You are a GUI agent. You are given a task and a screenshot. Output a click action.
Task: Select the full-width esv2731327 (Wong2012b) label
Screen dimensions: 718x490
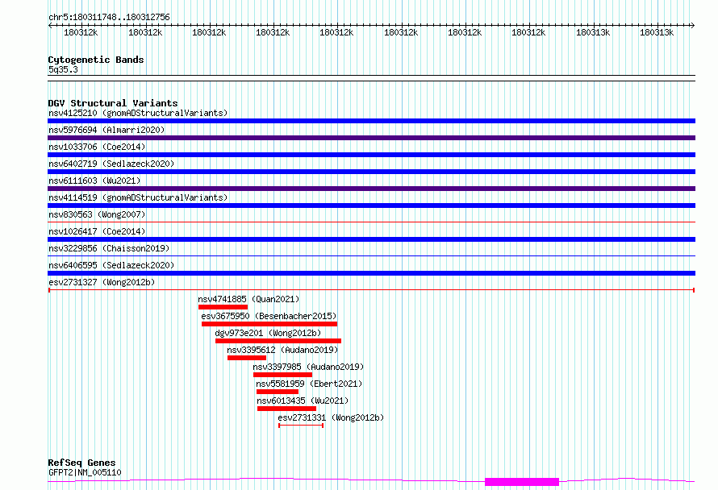pos(102,282)
